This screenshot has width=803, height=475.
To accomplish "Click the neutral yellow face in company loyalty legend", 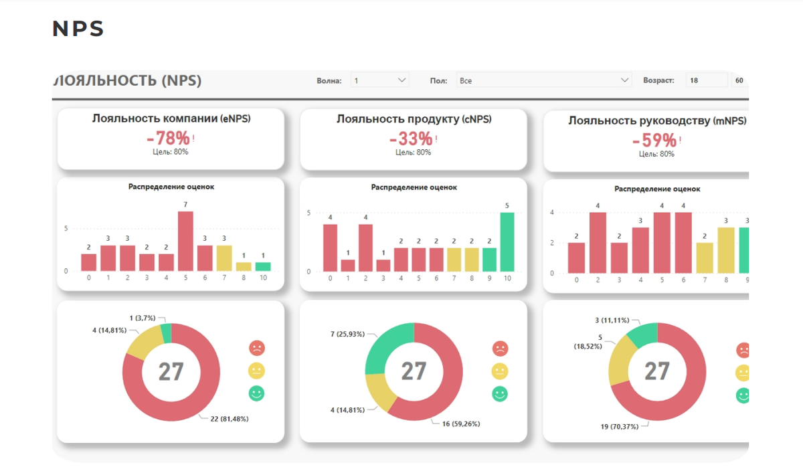I will [x=257, y=371].
